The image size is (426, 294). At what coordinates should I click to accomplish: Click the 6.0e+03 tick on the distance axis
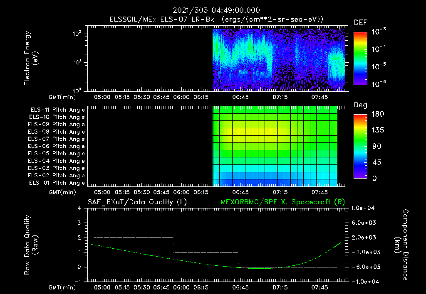point(364,223)
